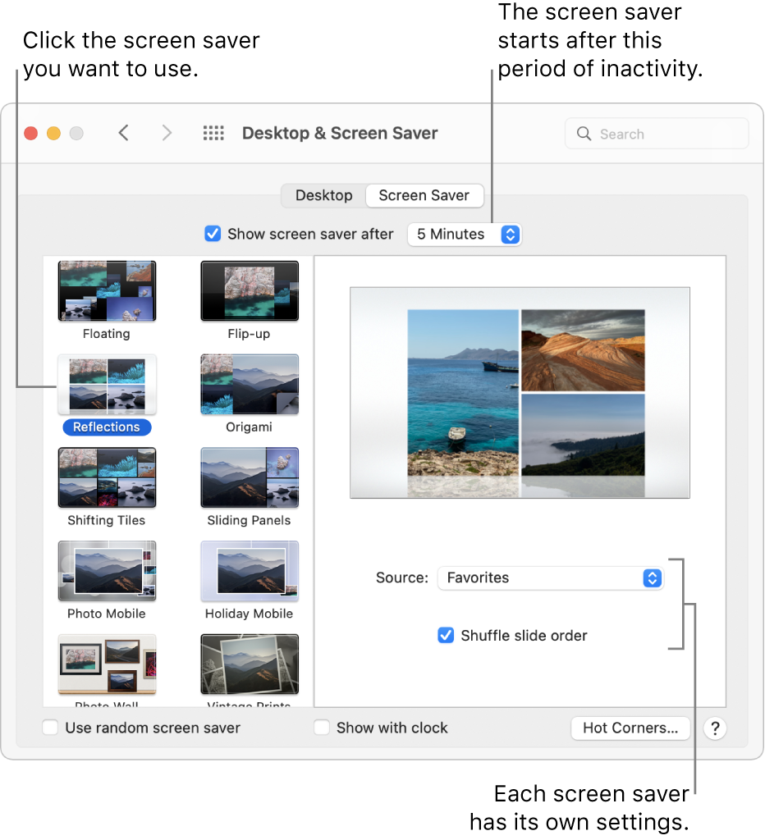Click the forward navigation arrow

click(167, 133)
